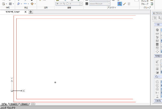Image resolution: width=162 pixels, height=109 pixels.
Task: Open the hatch tool dropdown arrow
Action: (x=13, y=4)
